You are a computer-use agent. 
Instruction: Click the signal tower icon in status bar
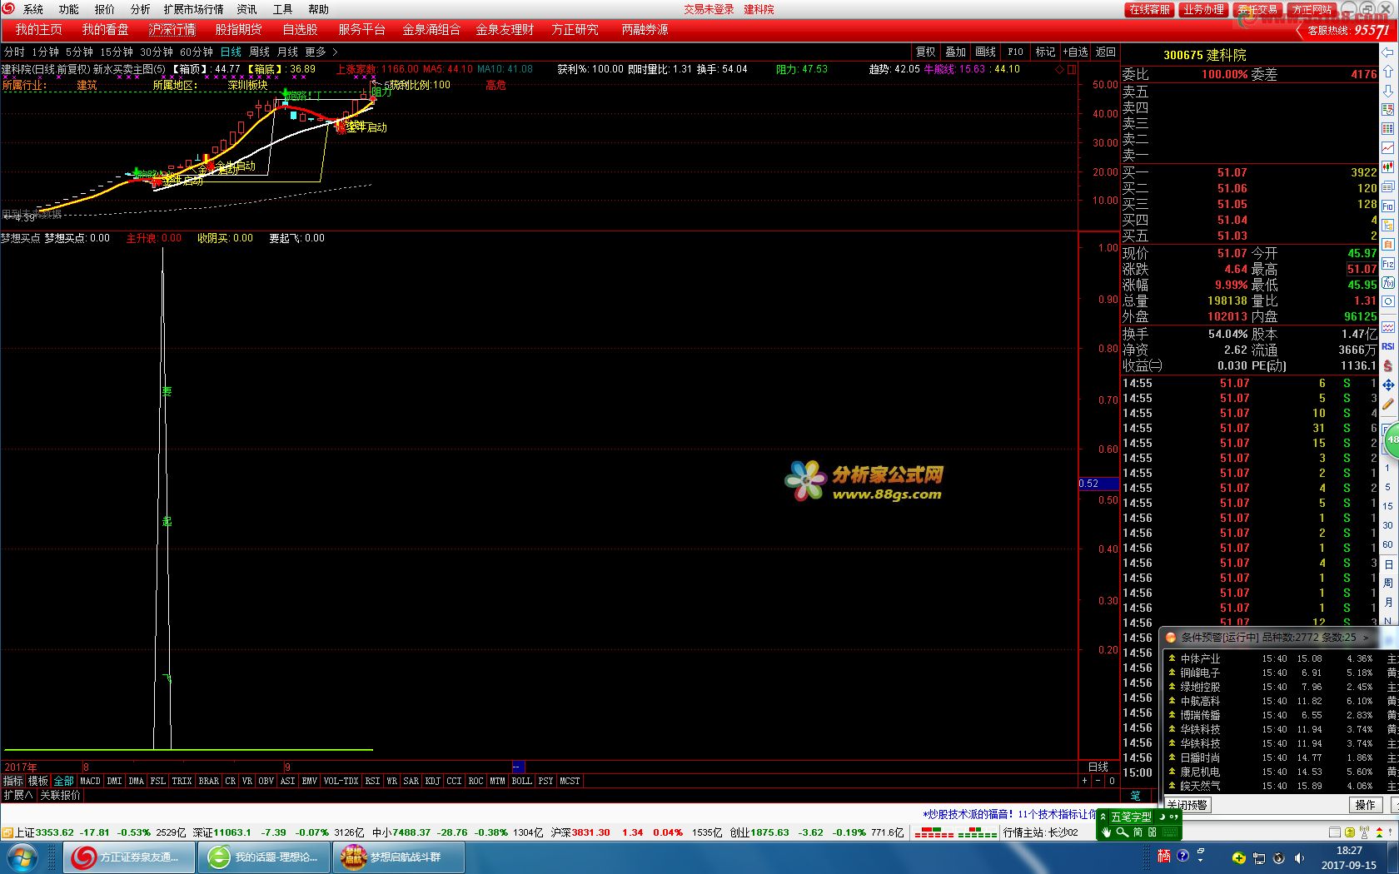point(1363,832)
